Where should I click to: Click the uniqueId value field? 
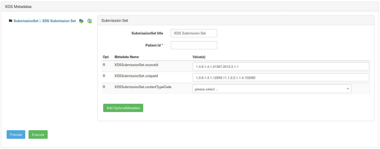[x=281, y=77]
